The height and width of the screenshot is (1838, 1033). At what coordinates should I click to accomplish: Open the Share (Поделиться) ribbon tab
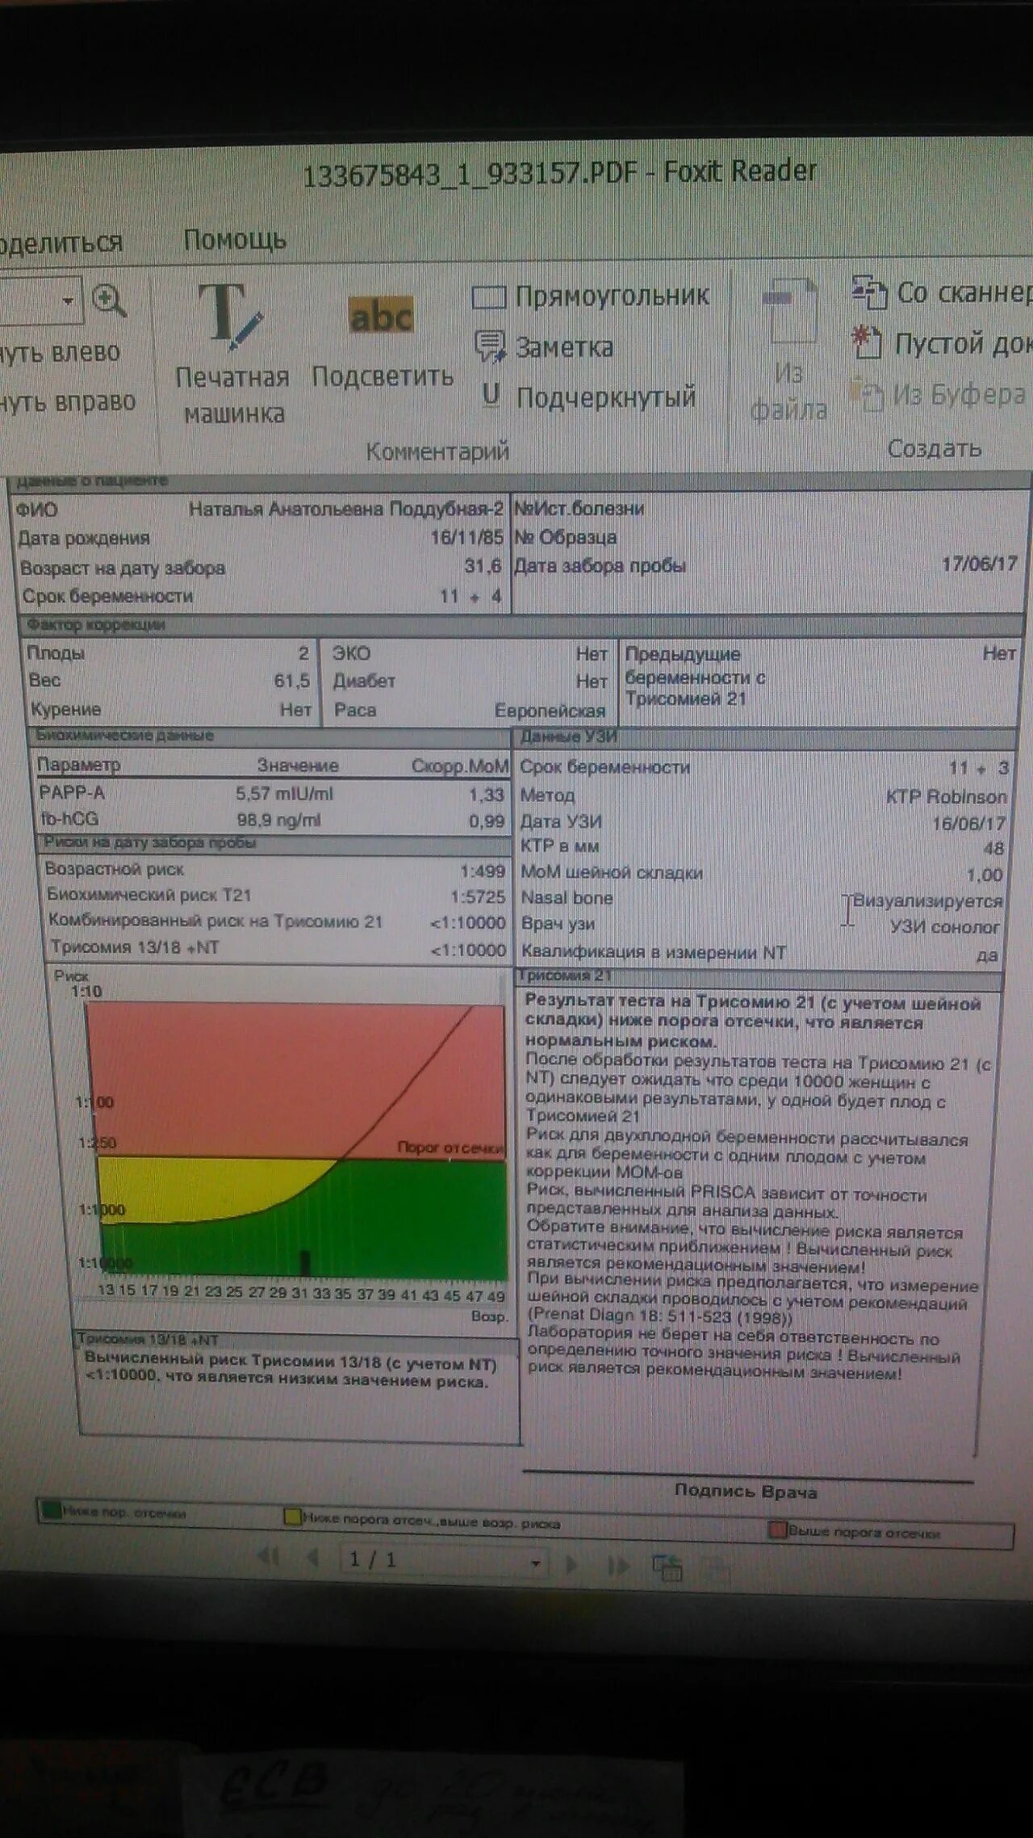click(x=61, y=242)
